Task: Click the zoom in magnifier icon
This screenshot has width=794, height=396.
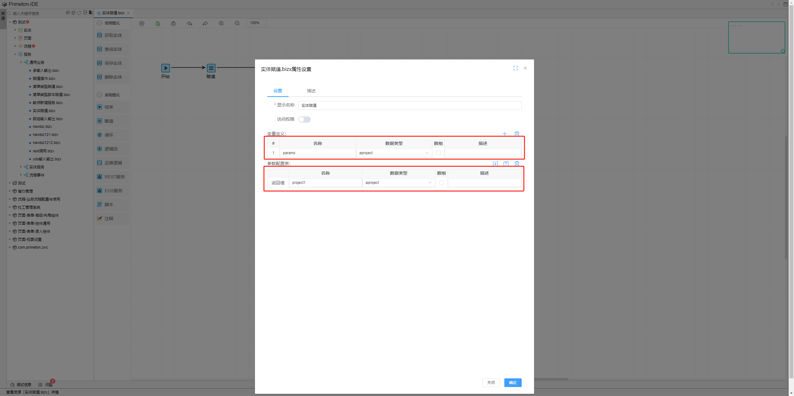Action: [221, 23]
